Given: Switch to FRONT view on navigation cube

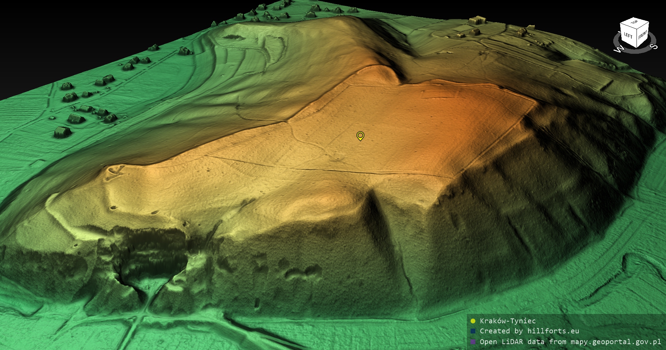Looking at the screenshot, I should [642, 35].
